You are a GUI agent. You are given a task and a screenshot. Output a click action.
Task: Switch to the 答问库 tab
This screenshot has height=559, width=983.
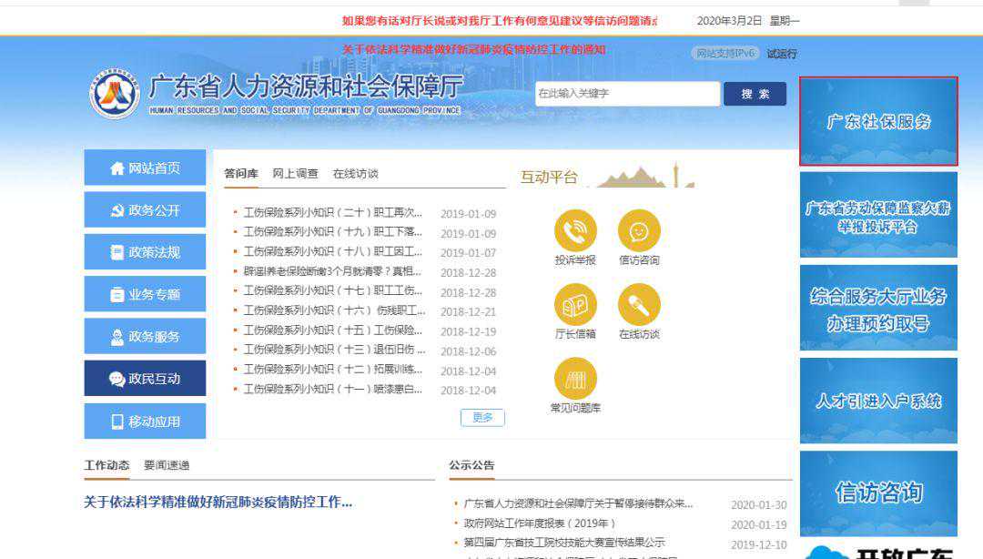(x=239, y=173)
